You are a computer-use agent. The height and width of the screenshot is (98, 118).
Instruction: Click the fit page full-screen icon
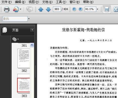116,9
